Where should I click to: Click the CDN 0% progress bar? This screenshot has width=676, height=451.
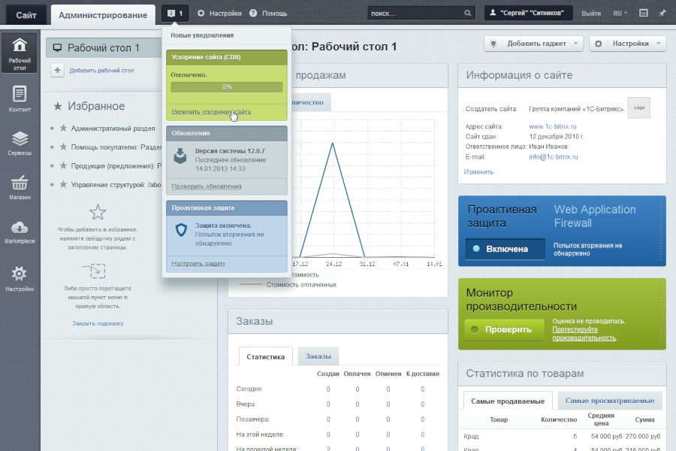226,87
